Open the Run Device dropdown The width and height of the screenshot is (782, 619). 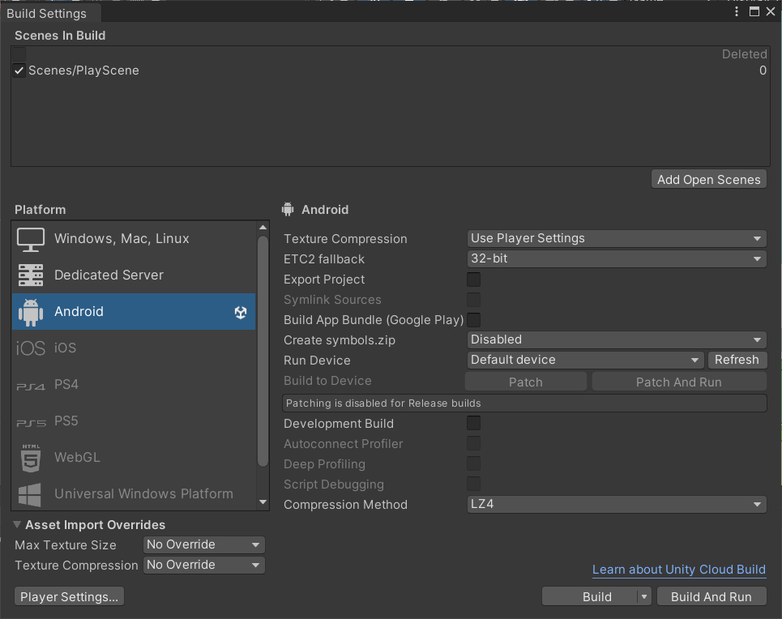point(585,360)
